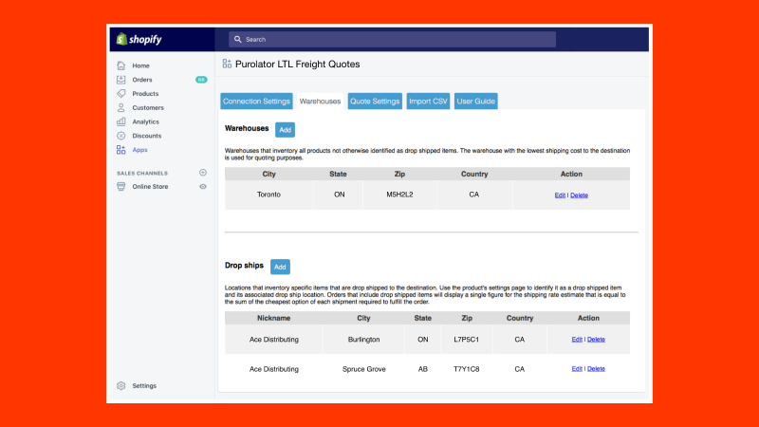Click the Toronto city cell

point(268,195)
